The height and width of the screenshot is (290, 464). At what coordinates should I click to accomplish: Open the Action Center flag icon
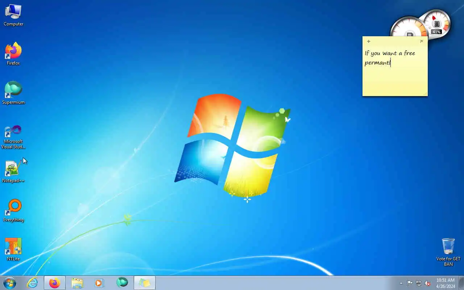click(x=410, y=283)
